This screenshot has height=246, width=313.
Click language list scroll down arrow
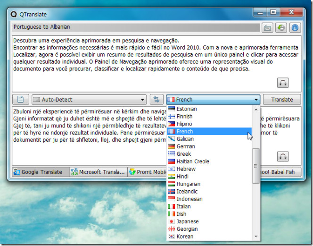tap(256, 237)
